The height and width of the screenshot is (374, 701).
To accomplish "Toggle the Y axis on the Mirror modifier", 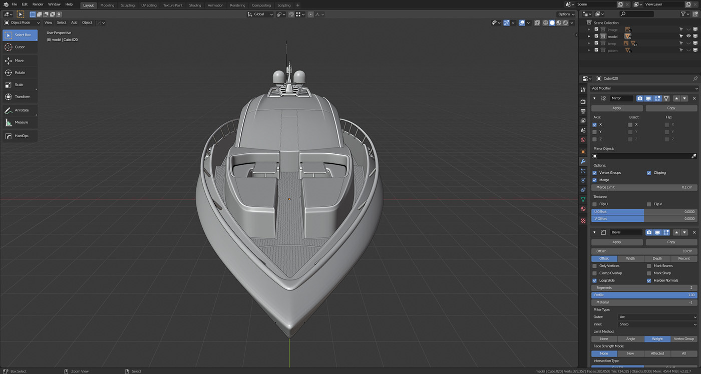I will (594, 132).
